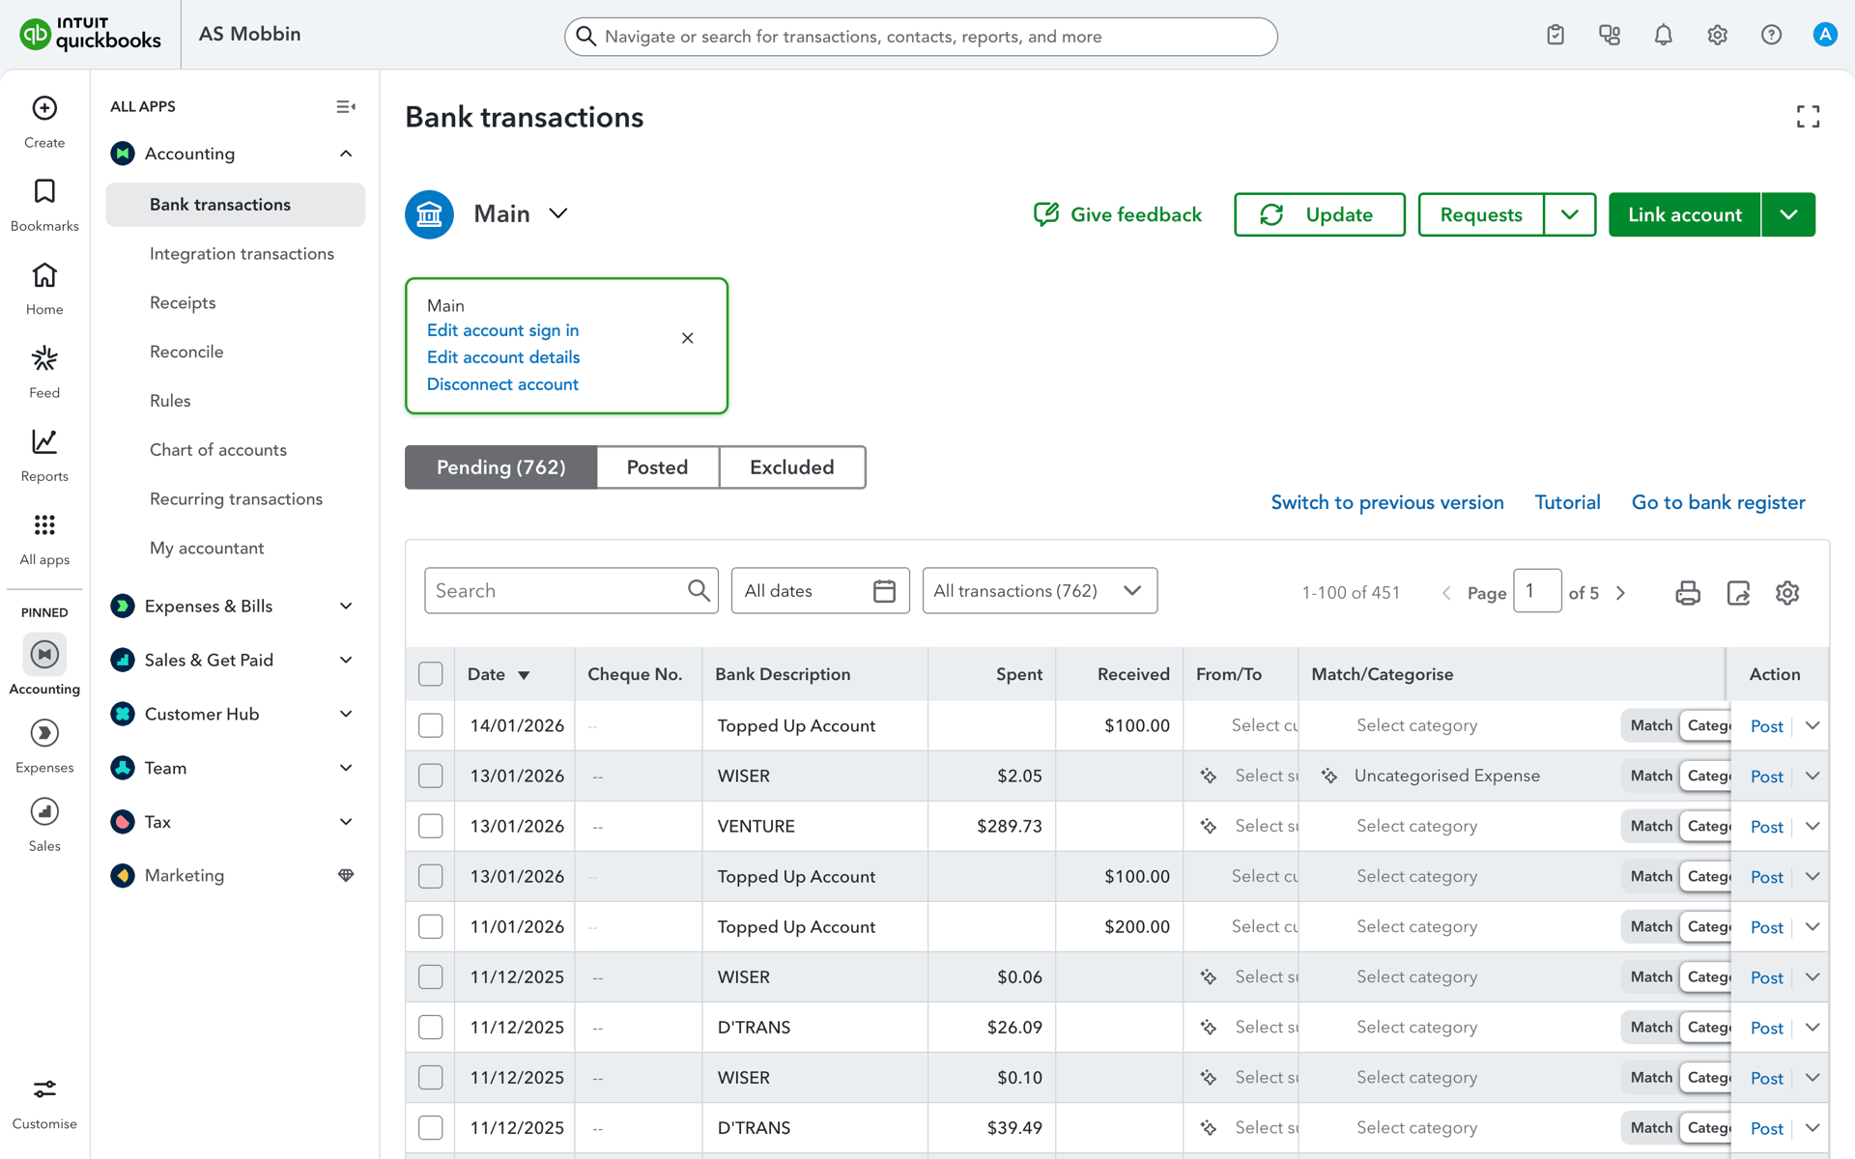Close the Main account options popup
This screenshot has height=1159, width=1855.
pyautogui.click(x=688, y=338)
